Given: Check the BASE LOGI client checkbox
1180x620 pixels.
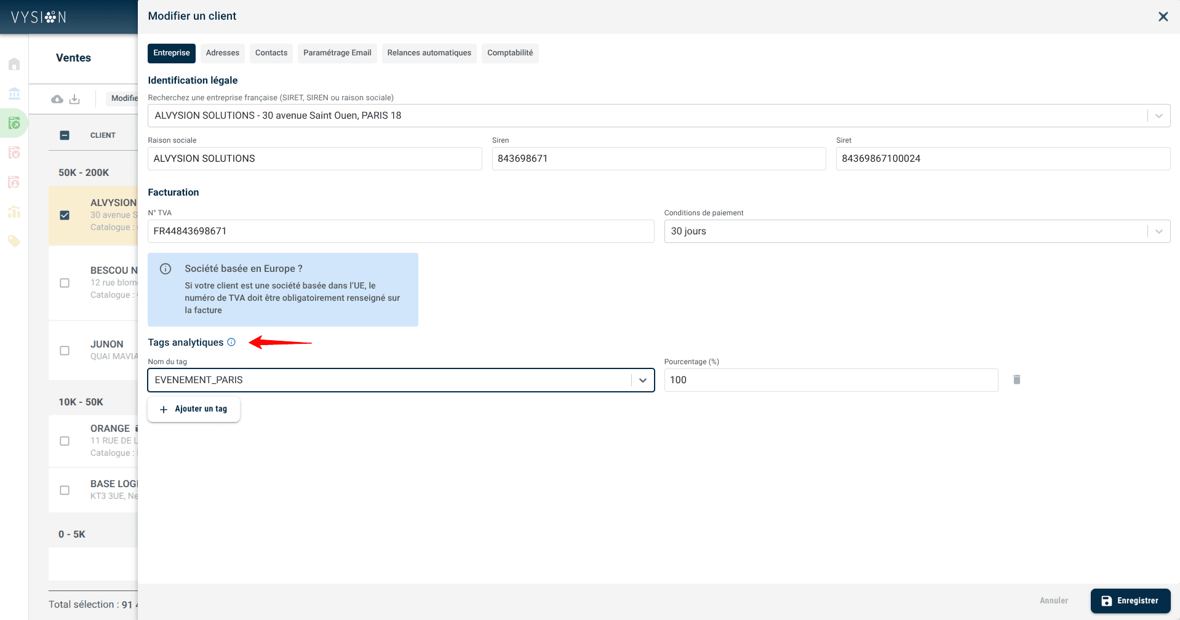Looking at the screenshot, I should point(65,490).
